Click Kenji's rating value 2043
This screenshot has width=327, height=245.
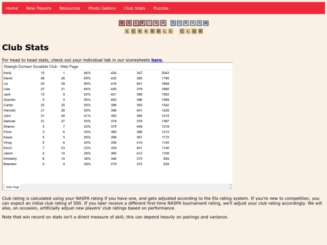click(x=165, y=73)
